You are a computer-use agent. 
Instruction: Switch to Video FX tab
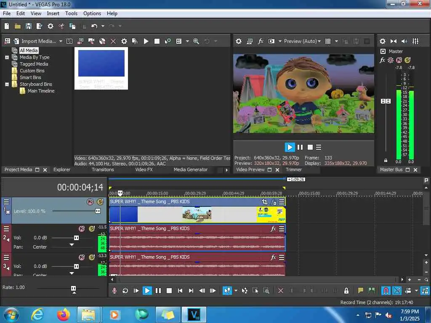pyautogui.click(x=144, y=170)
